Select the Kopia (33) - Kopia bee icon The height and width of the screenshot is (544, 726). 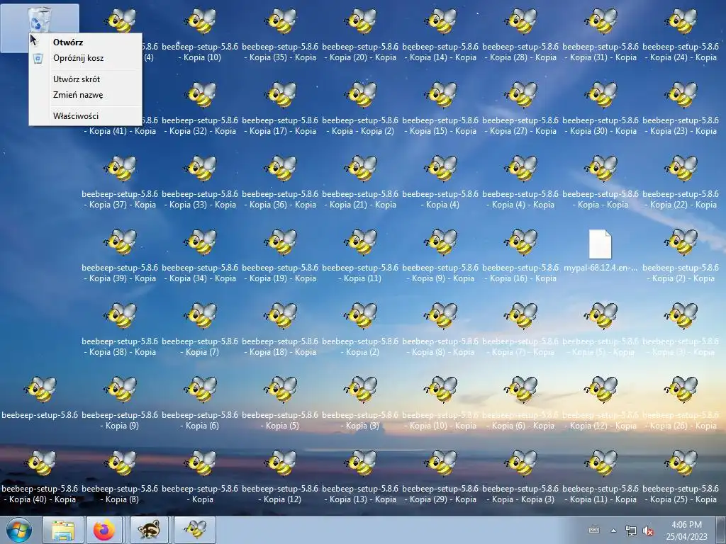click(x=200, y=168)
